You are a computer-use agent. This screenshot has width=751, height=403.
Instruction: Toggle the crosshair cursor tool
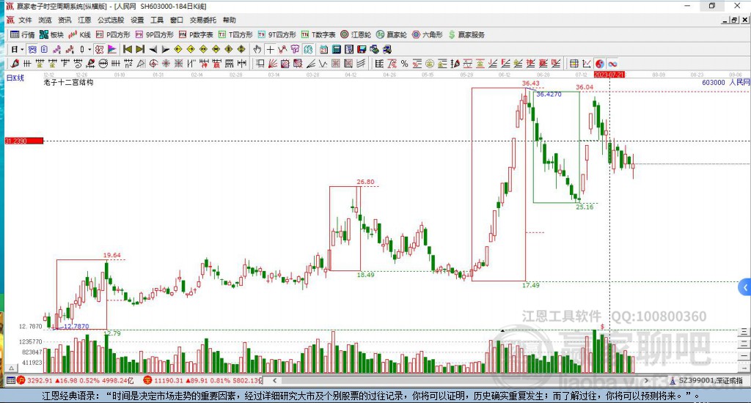270,49
